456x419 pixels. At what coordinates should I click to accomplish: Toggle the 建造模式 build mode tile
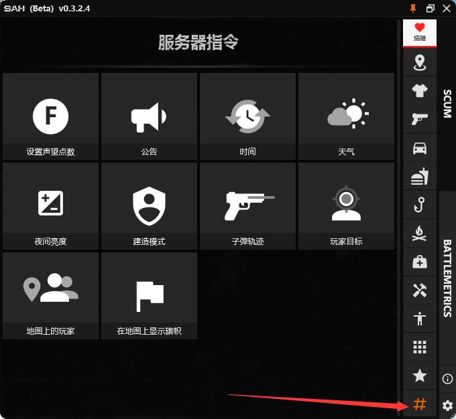point(149,205)
